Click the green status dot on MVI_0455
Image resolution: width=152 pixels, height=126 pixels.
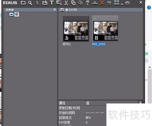click(x=95, y=18)
